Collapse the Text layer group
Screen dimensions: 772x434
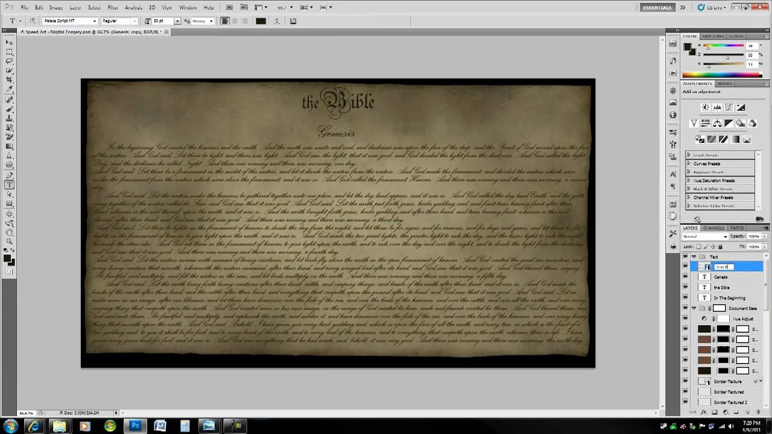[x=694, y=257]
